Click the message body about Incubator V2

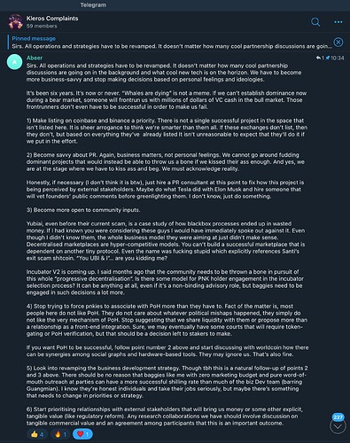click(x=165, y=282)
